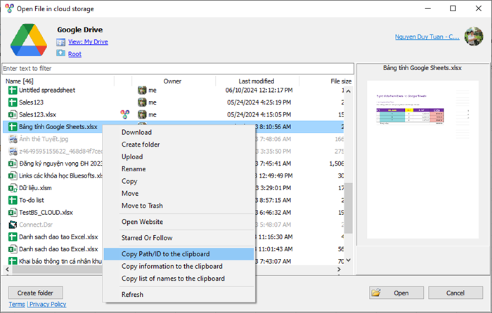Click the Sales123 Google Sheets icon
The image size is (492, 313).
click(13, 102)
